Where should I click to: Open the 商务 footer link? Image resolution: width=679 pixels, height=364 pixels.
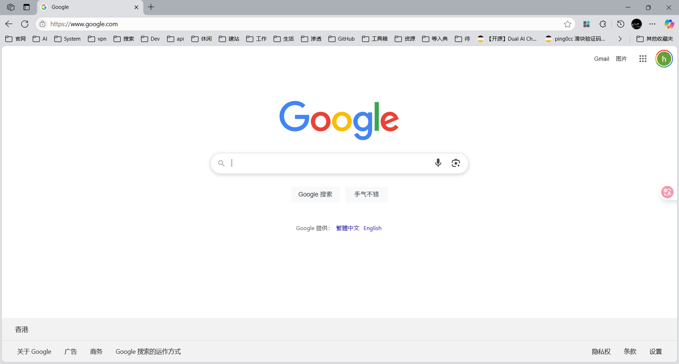pos(96,352)
